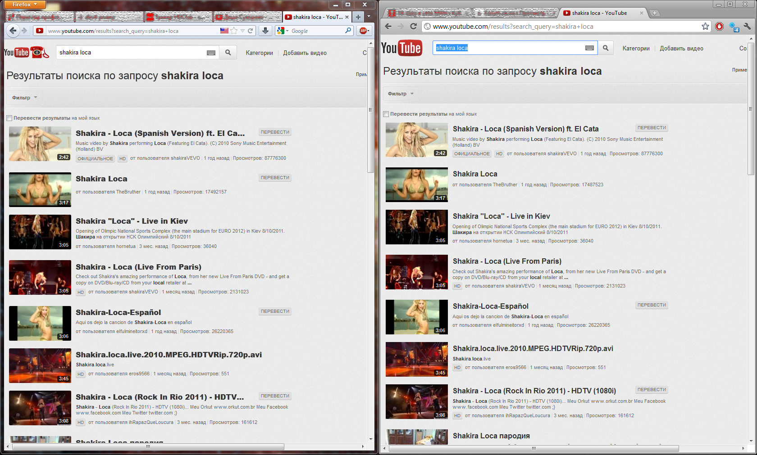Screen dimensions: 757x455
Task: Click the forward arrow in Firefox toolbar
Action: pos(24,31)
